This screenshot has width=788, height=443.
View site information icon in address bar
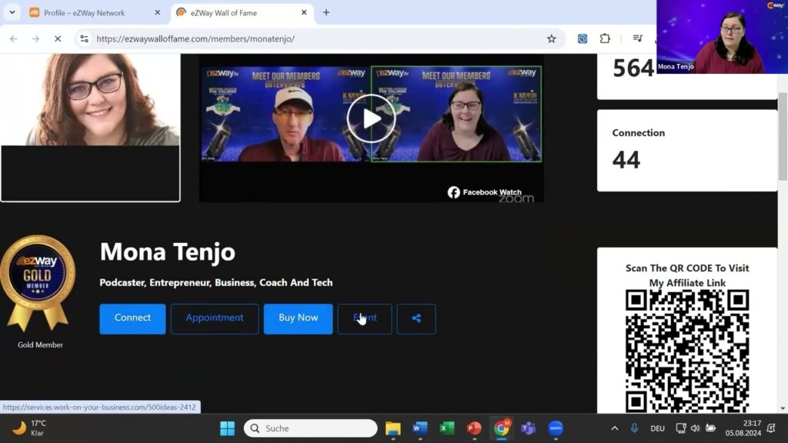click(85, 38)
